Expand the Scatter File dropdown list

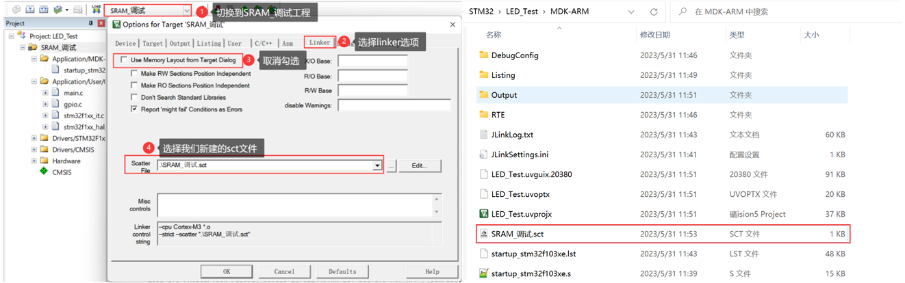pos(377,165)
